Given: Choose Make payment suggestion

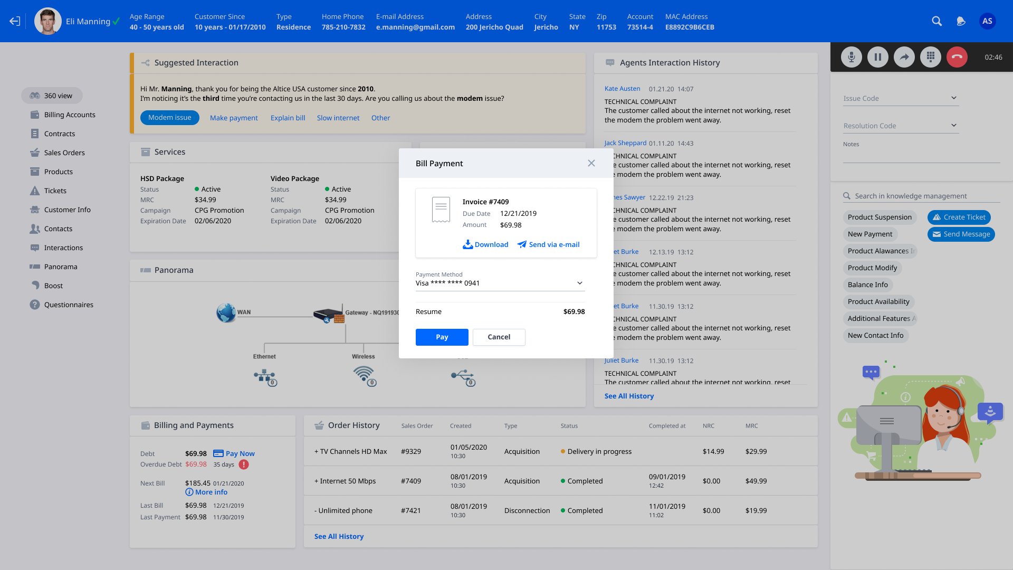Looking at the screenshot, I should tap(234, 118).
